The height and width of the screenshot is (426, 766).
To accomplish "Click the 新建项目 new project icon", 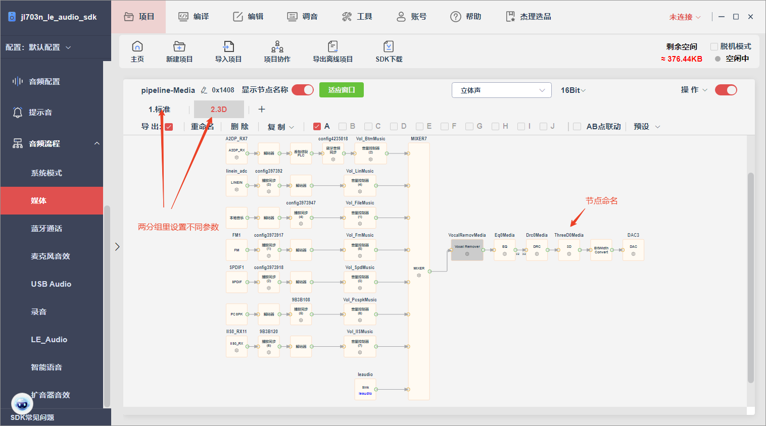I will tap(179, 47).
